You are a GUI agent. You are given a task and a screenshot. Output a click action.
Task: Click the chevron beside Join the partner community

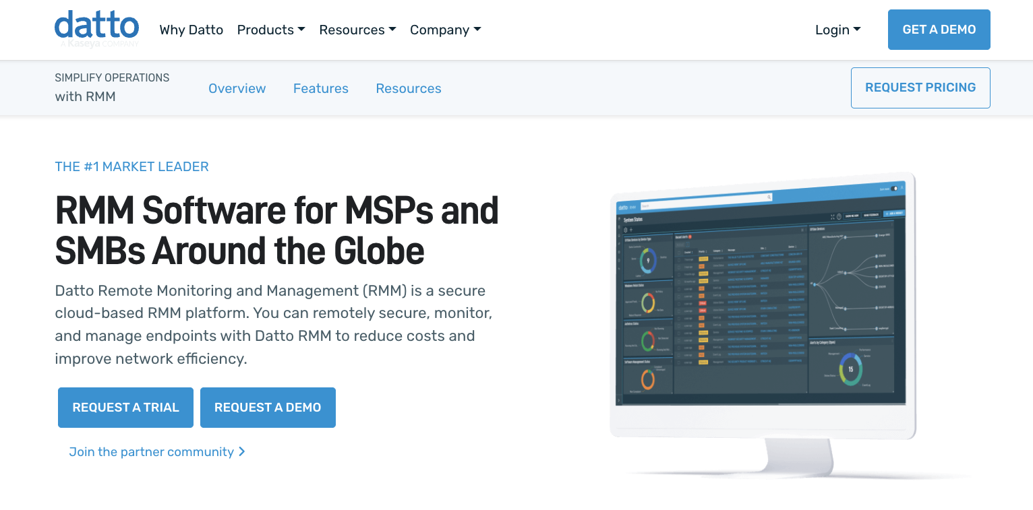242,452
